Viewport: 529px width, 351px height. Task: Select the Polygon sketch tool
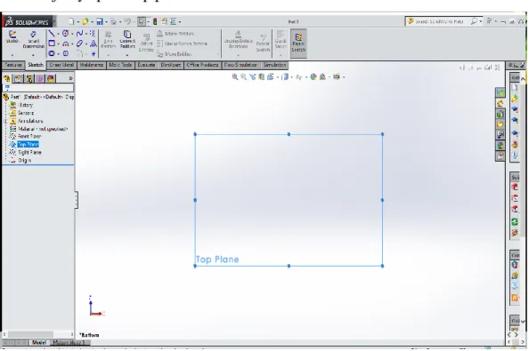65,53
